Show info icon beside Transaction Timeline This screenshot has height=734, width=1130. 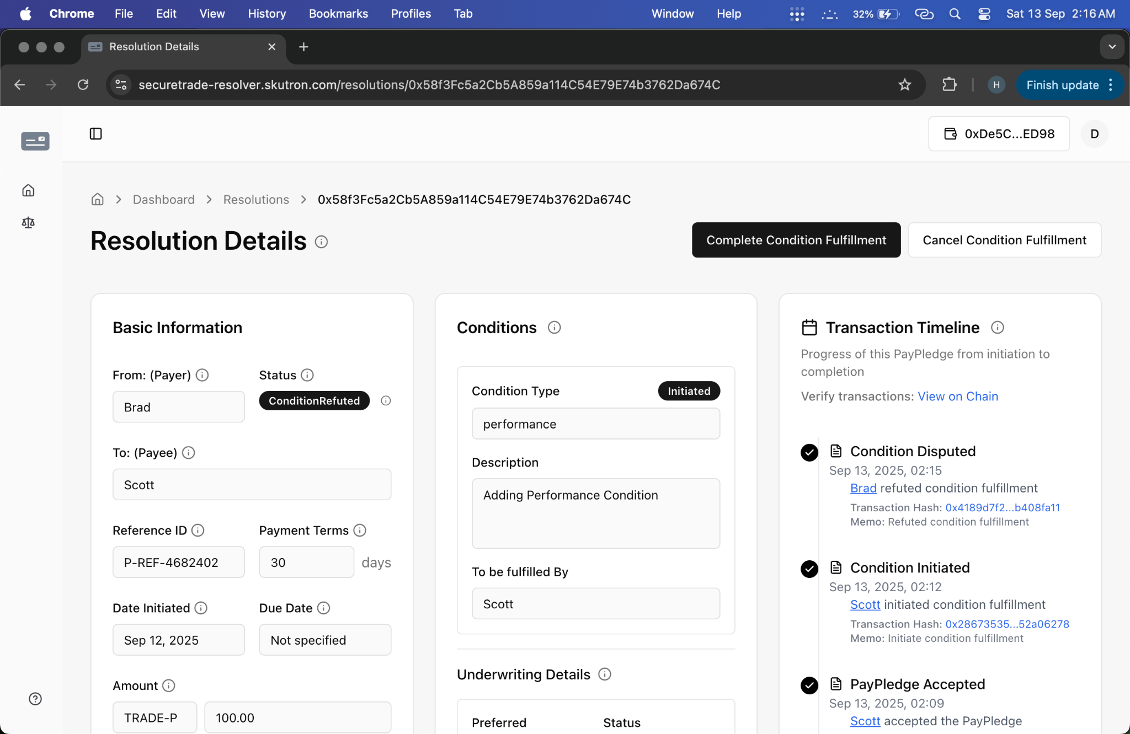tap(997, 328)
